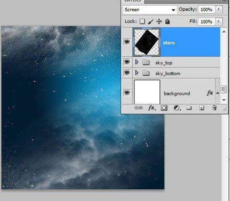Open the Opacity slider arrow
Screen dimensions: 230x201
click(219, 9)
